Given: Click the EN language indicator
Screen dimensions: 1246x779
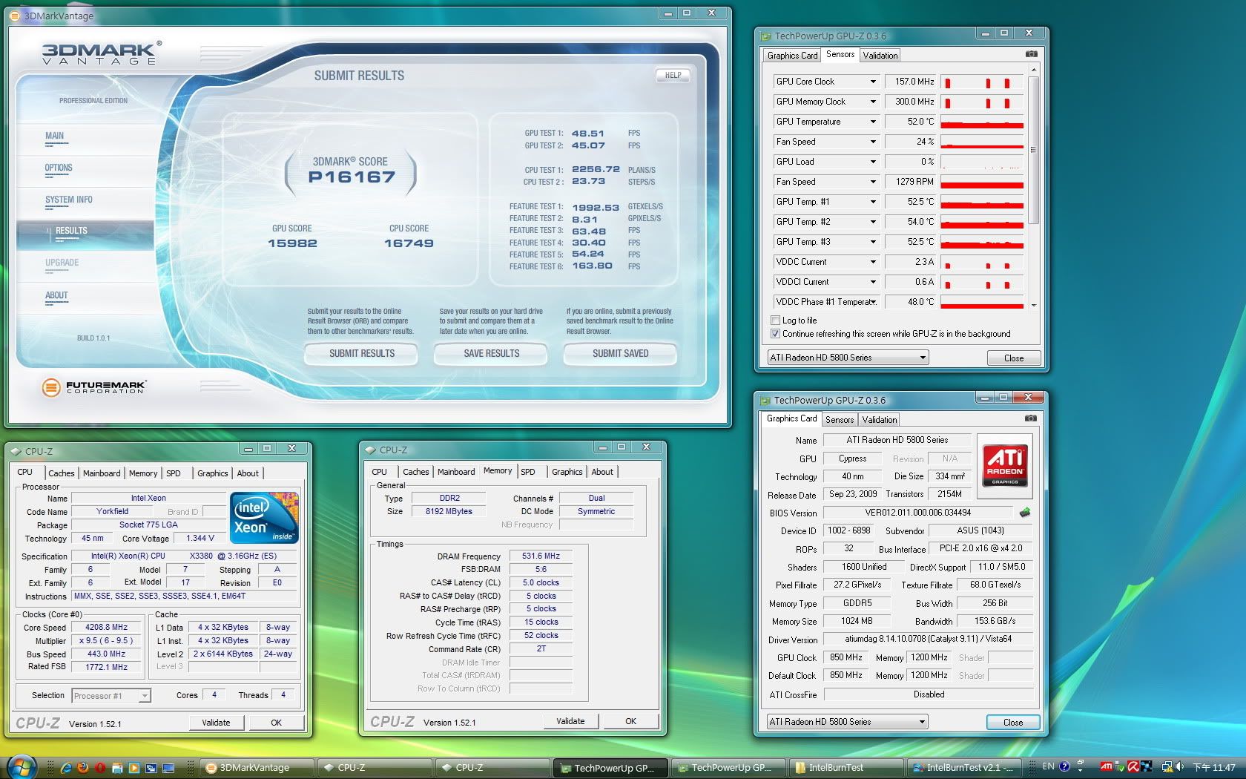Looking at the screenshot, I should point(1048,766).
